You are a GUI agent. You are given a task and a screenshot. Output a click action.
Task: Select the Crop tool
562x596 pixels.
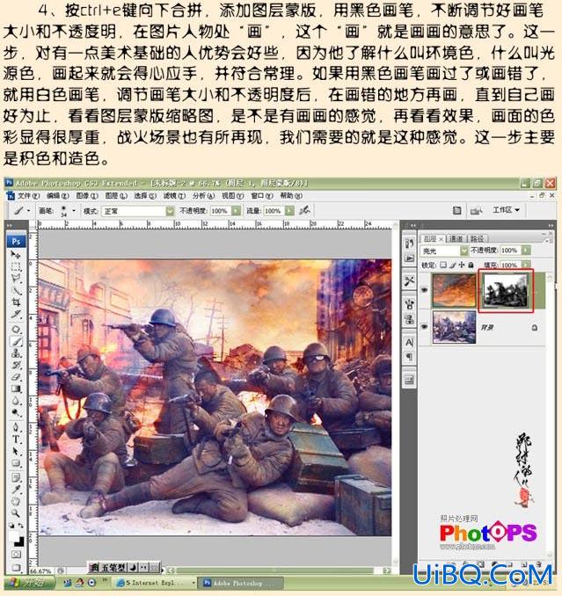[16, 302]
